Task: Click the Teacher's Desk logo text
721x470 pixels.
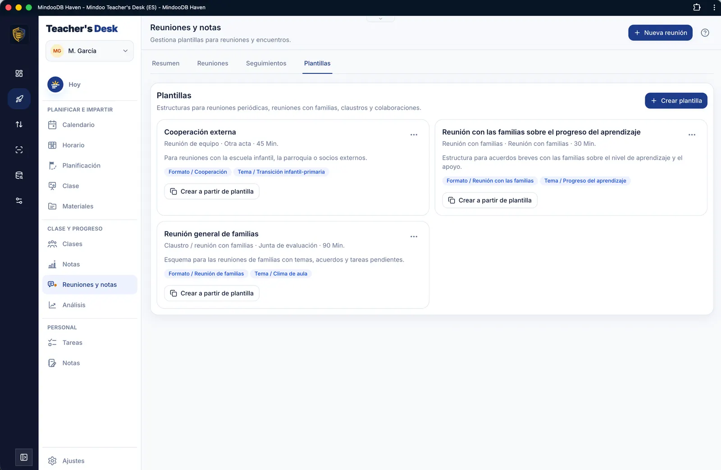Action: point(82,29)
